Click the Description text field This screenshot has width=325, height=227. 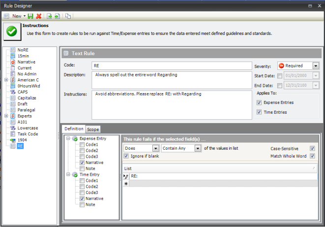pyautogui.click(x=171, y=80)
